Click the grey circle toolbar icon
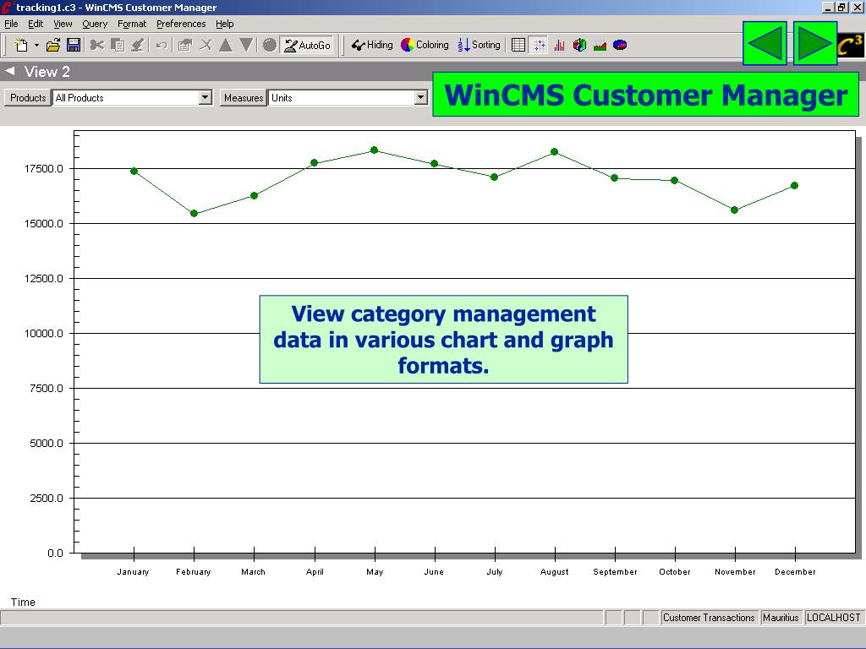 (270, 46)
